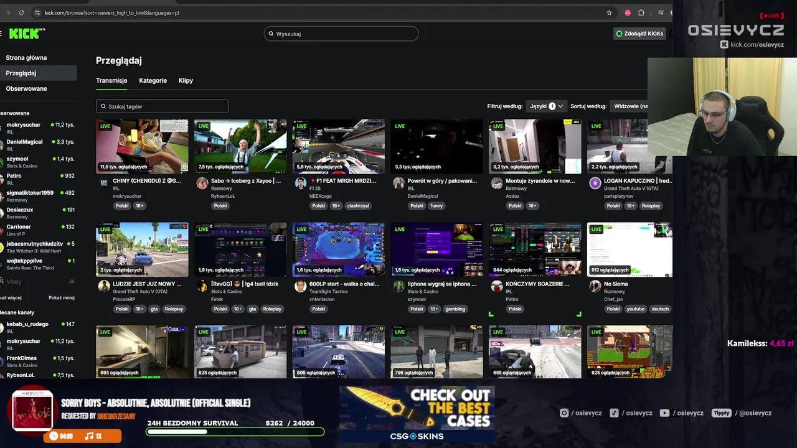Open the Extensions puzzle piece menu
Viewport: 797px width, 448px height.
[x=641, y=12]
